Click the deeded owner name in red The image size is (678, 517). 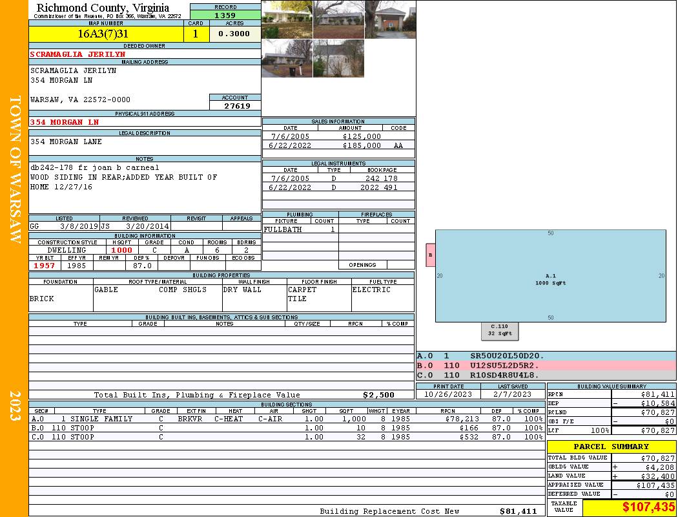point(78,54)
